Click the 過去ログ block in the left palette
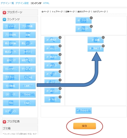Viewport: 127px width, 138px height. coord(11,60)
